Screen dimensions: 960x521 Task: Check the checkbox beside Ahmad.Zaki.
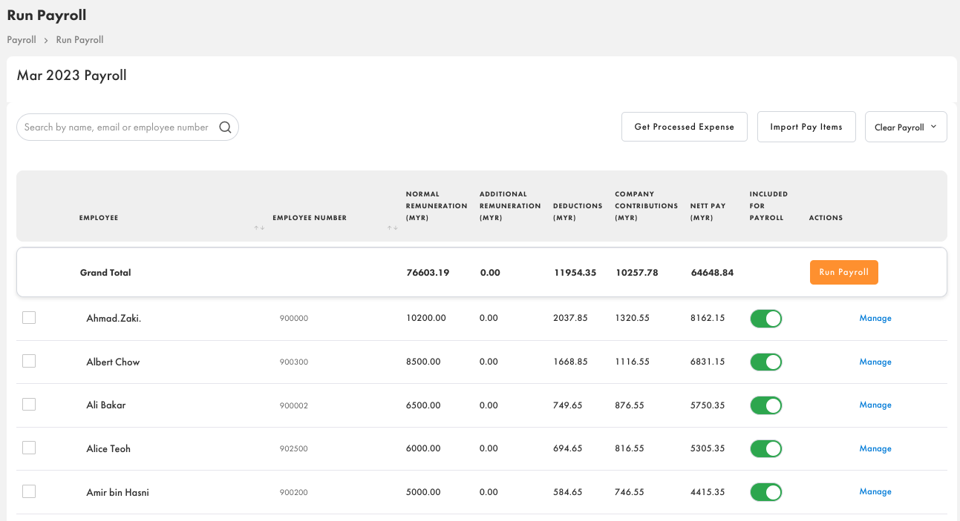28,317
